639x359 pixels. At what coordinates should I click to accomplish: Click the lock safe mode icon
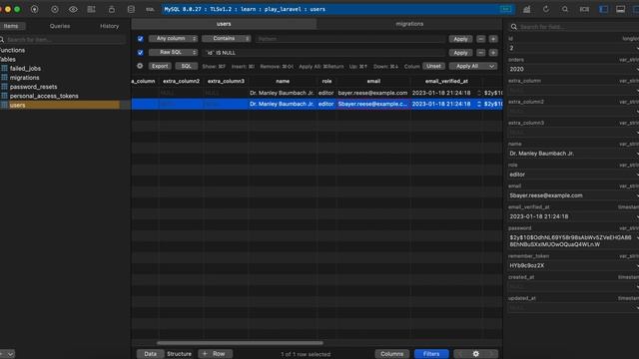111,9
